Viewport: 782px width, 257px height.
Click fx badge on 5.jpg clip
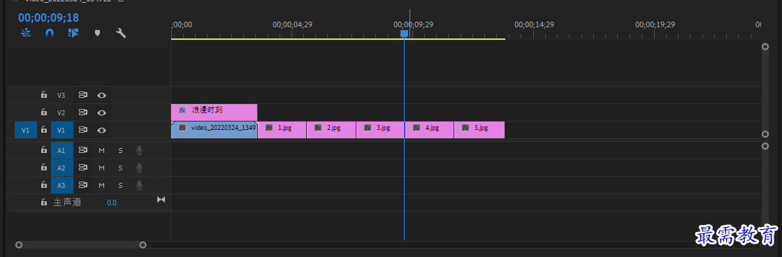[465, 128]
